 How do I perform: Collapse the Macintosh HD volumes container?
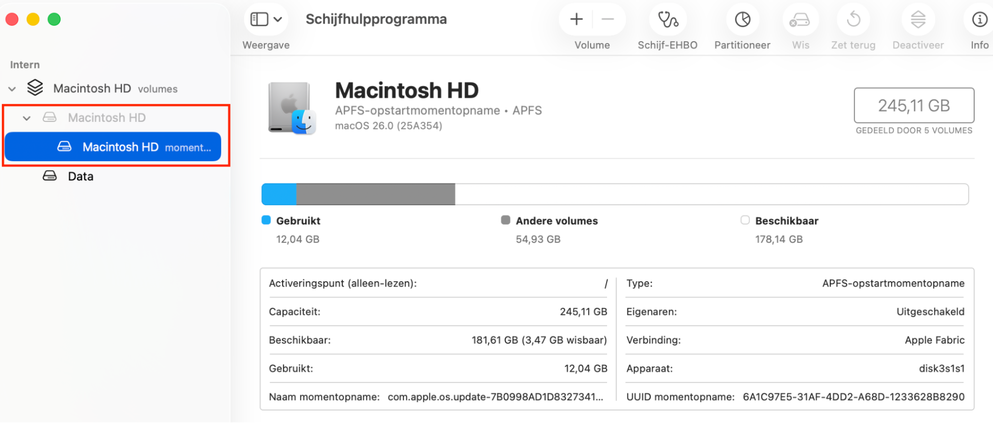tap(12, 89)
